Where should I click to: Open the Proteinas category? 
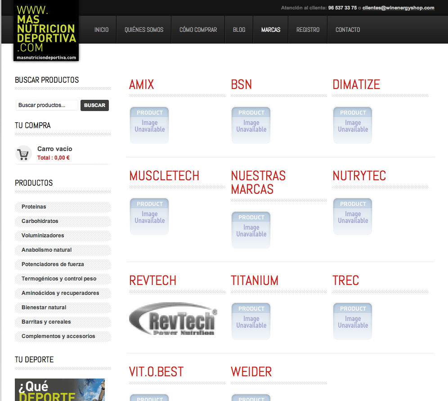point(63,207)
